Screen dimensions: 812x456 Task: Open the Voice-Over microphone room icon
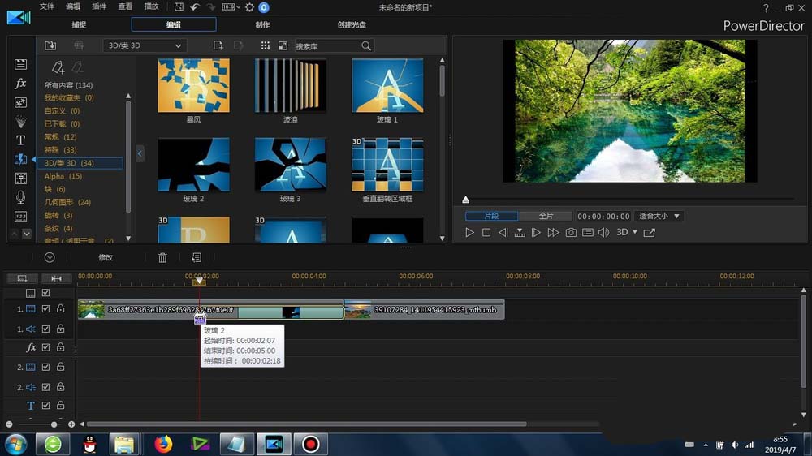click(21, 197)
